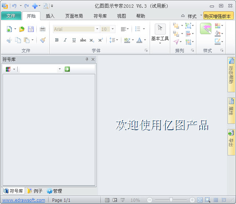Switch to the 管理 bottom tab

(x=54, y=191)
